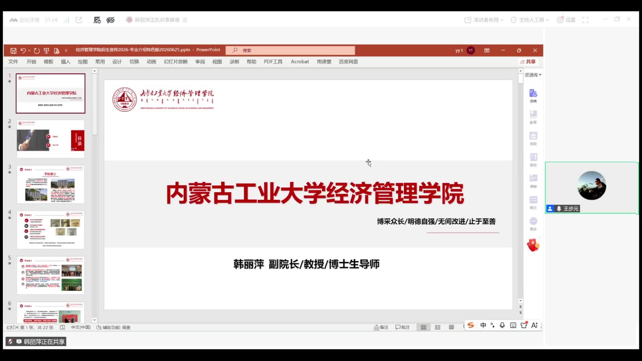The width and height of the screenshot is (642, 361).
Task: Switch to Normal view in the status bar
Action: point(423,327)
